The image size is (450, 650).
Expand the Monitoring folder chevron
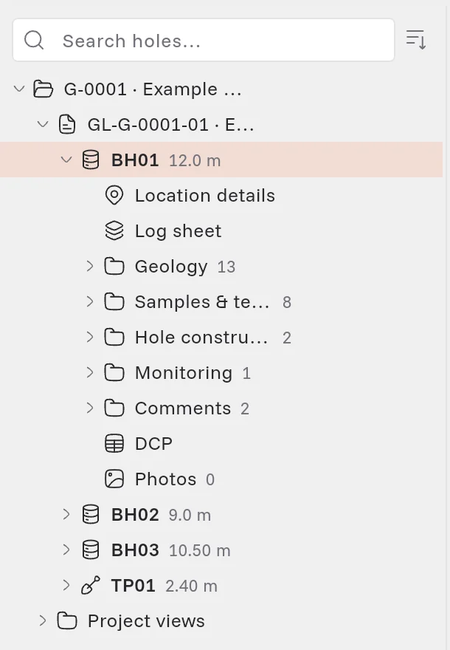click(x=90, y=373)
